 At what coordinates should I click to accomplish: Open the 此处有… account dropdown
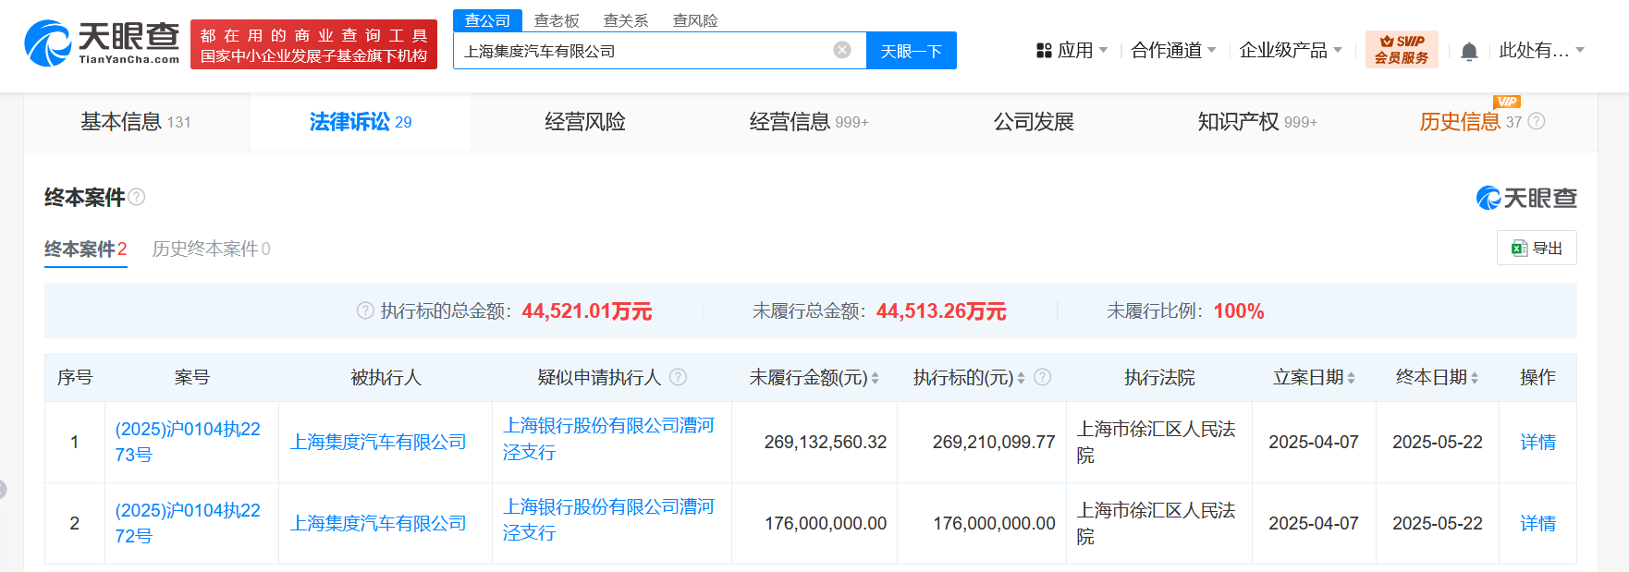[1542, 50]
